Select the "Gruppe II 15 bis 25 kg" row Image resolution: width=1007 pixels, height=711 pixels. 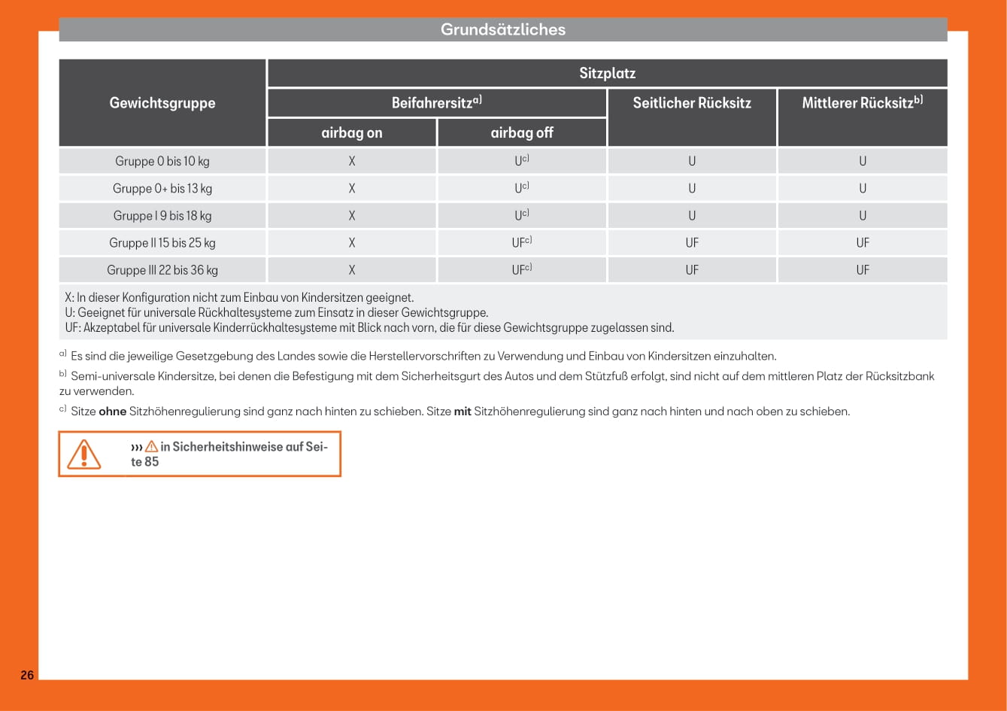162,242
